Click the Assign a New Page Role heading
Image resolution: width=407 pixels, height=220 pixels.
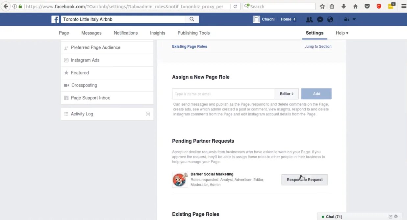click(201, 77)
